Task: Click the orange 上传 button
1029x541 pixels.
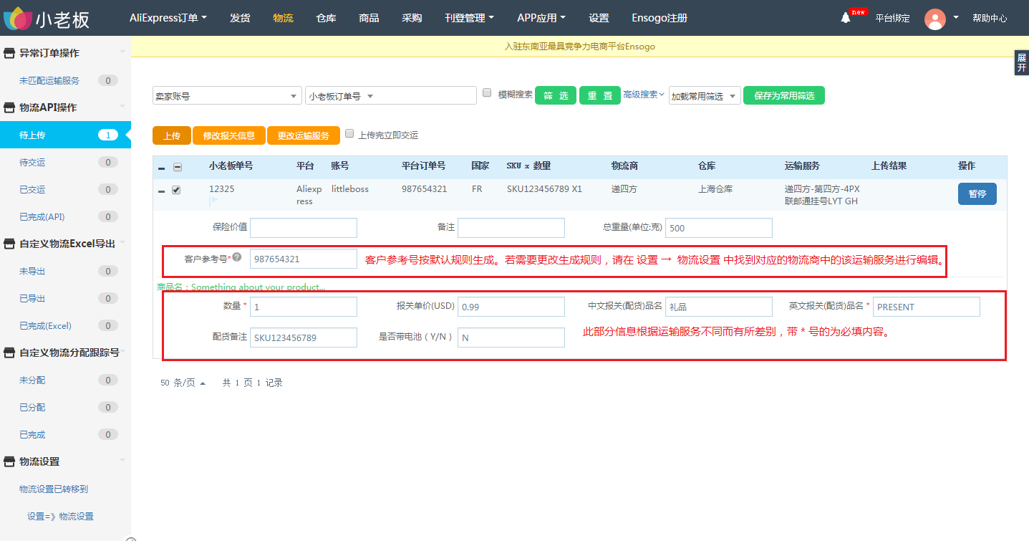Action: (172, 135)
